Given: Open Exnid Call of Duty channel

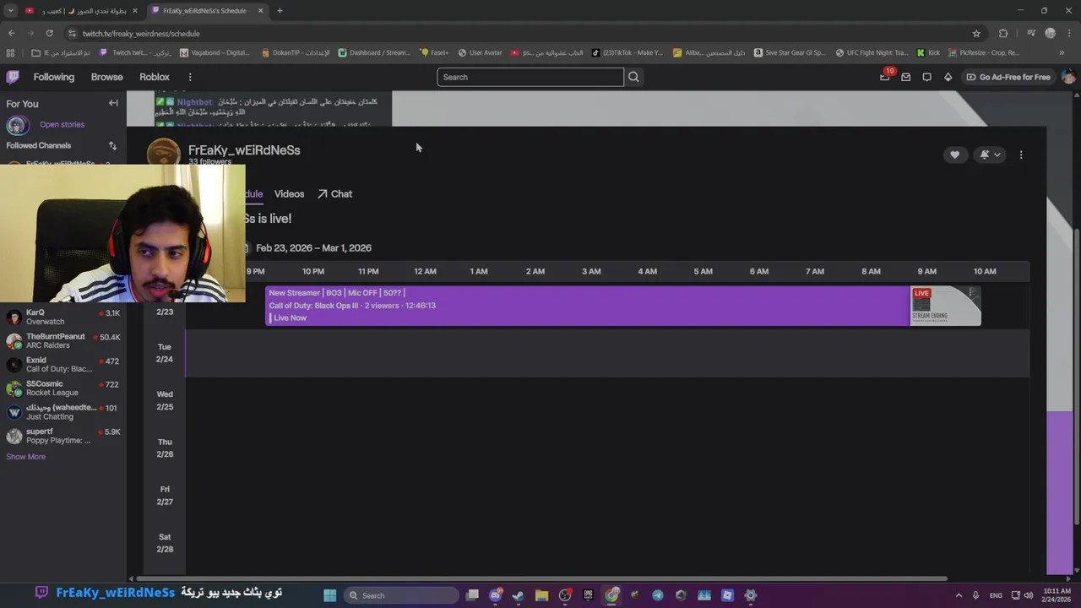Looking at the screenshot, I should click(63, 365).
